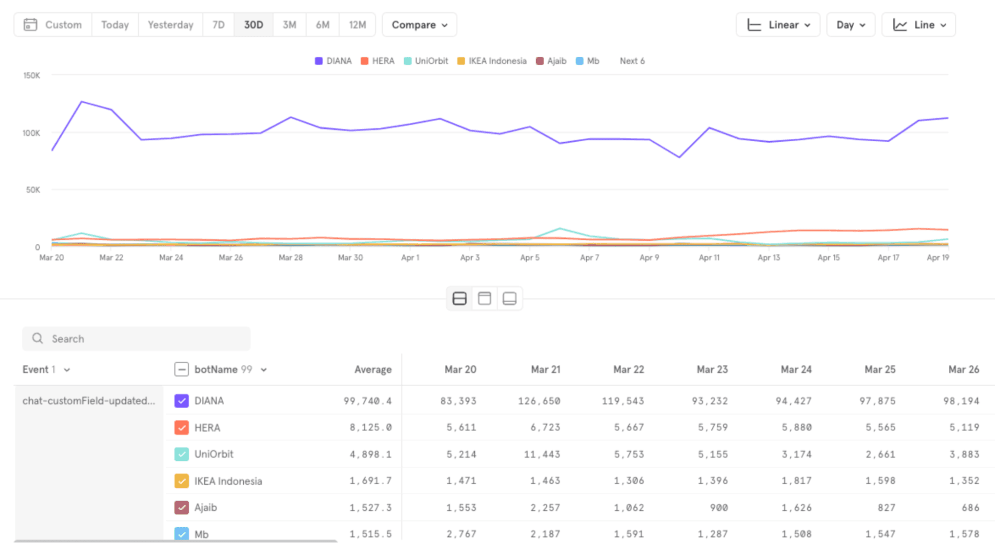Screen dimensions: 995x543
Task: Select the split chart-and-table layout icon
Action: [459, 299]
